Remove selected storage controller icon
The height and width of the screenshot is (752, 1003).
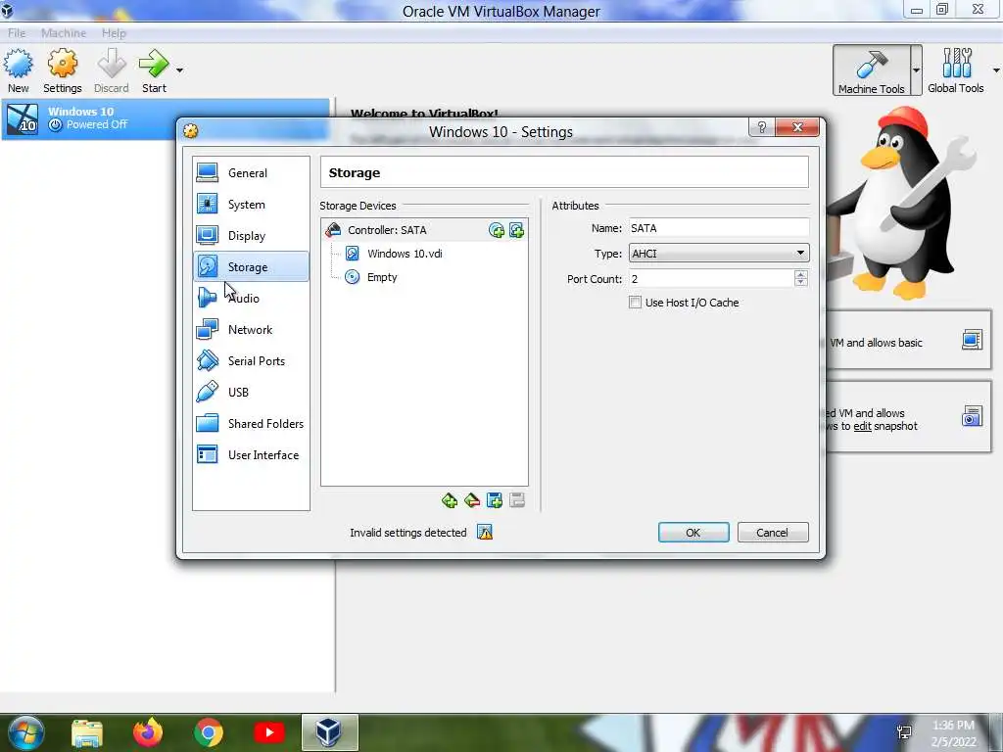point(472,500)
